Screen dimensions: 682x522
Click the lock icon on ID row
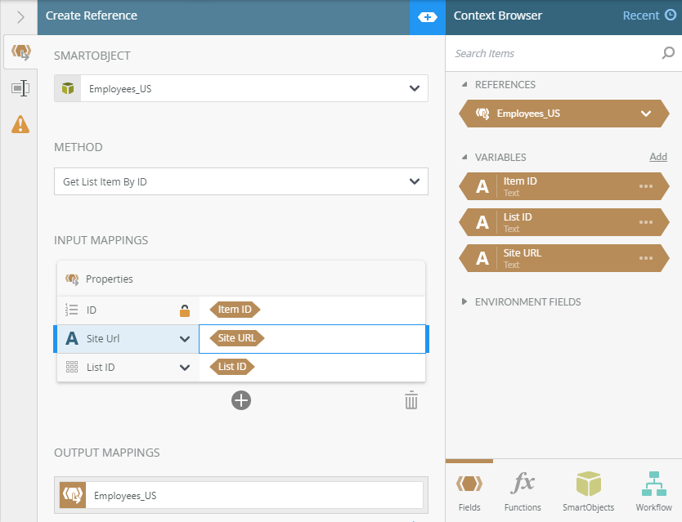(185, 310)
